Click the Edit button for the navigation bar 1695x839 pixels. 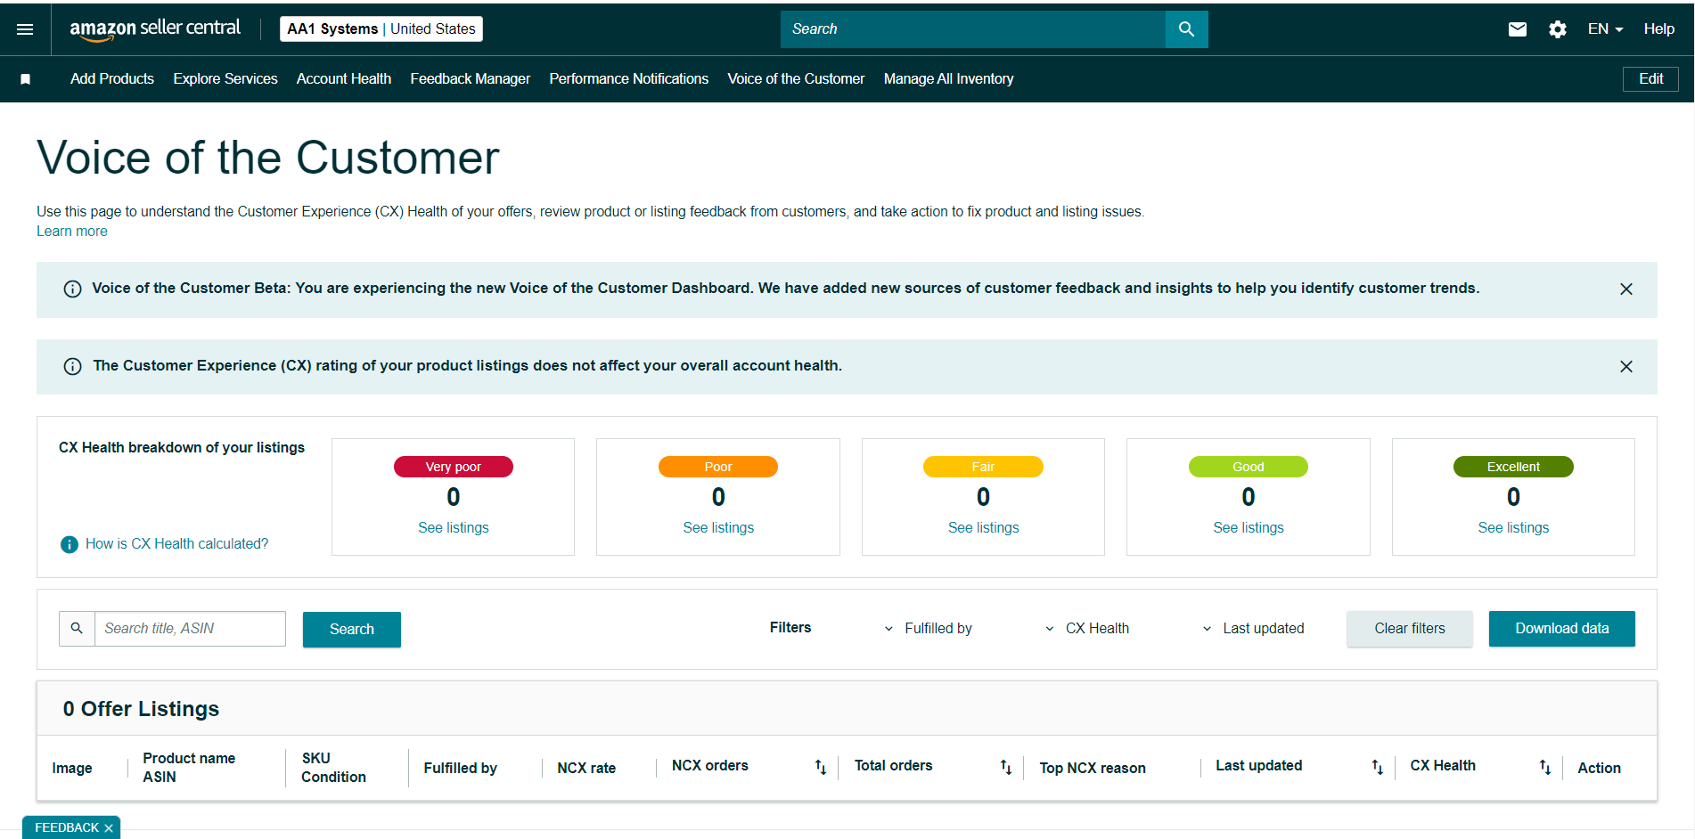[x=1650, y=79]
